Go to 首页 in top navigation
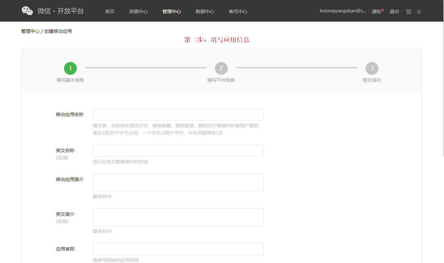Viewport: 444px width, 263px height. coord(110,11)
